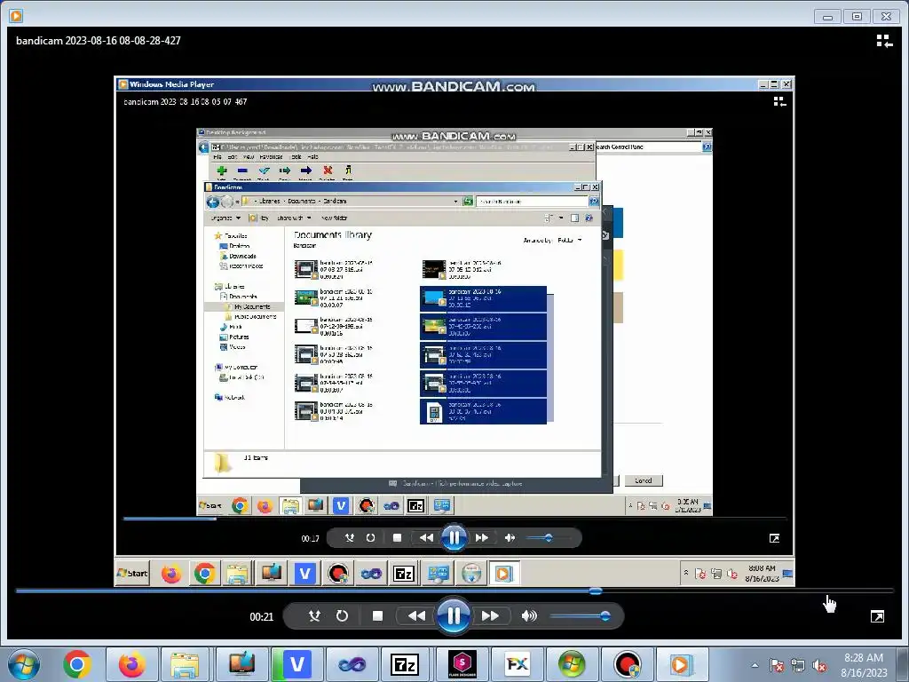Screen dimensions: 909x682
Task: Open the monitor app in the bottom taskbar
Action: click(241, 664)
